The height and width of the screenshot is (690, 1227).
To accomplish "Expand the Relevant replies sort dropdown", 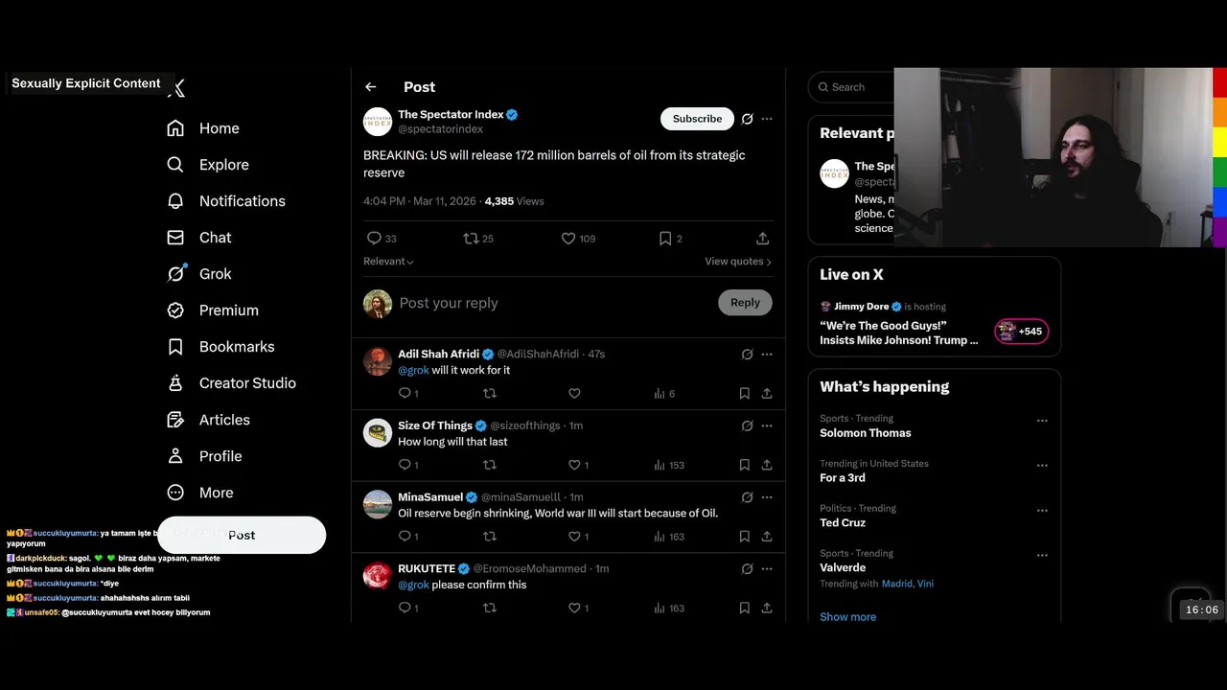I will click(x=388, y=262).
